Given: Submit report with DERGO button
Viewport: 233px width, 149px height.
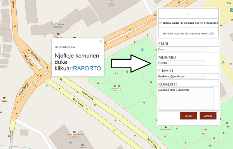Looking at the screenshot, I should (x=188, y=116).
